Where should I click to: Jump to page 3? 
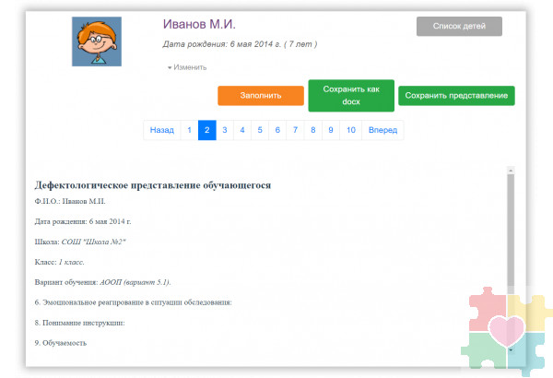(x=225, y=131)
